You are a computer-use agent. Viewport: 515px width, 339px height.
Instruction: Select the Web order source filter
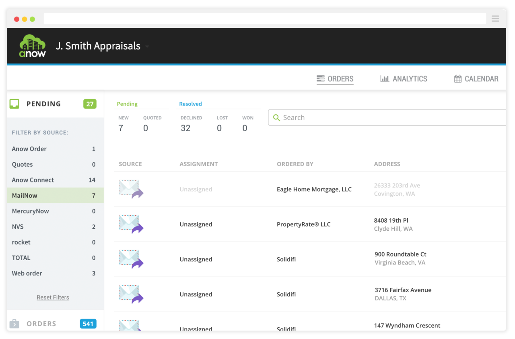click(54, 273)
